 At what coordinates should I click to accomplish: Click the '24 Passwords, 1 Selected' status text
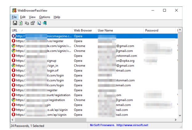(27, 126)
